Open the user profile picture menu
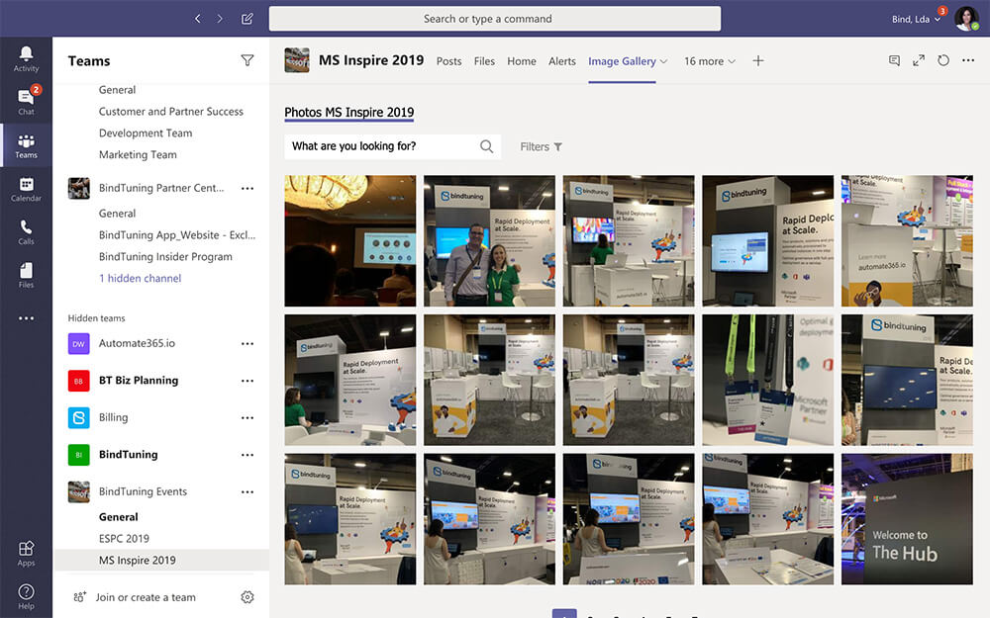The image size is (990, 618). coord(966,18)
